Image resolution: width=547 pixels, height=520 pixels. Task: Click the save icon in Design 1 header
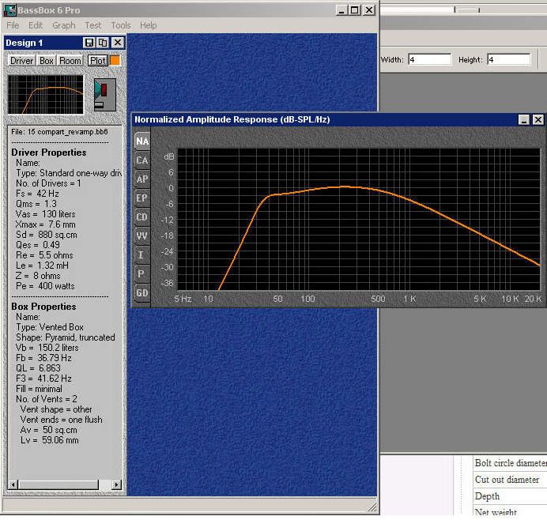[89, 42]
